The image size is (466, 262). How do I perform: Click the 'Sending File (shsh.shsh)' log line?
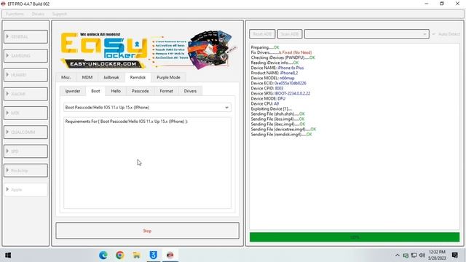coord(278,114)
